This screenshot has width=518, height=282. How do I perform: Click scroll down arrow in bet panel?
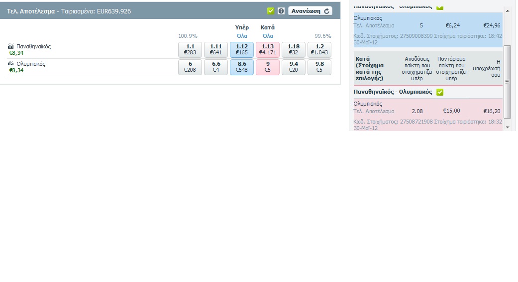(508, 127)
